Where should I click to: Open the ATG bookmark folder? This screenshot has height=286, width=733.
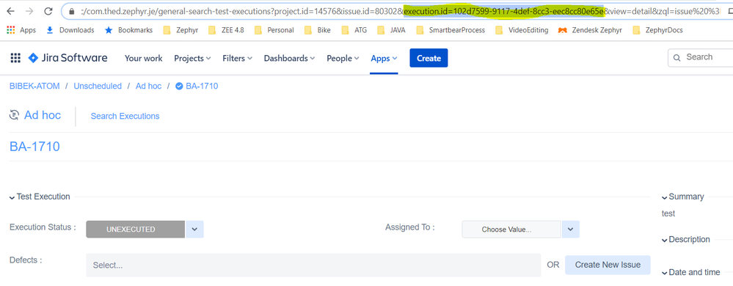point(354,30)
